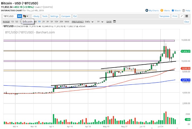Click the Alerts exclamation icon
The height and width of the screenshot is (129, 192).
[162, 10]
